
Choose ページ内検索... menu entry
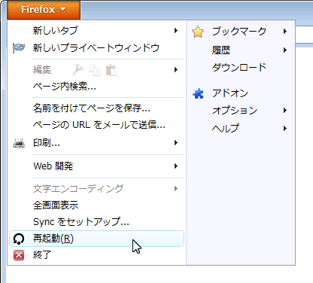96,87
